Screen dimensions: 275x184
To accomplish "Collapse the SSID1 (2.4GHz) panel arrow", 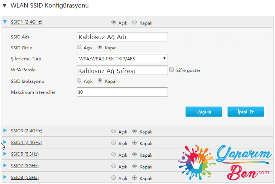I will click(5, 23).
